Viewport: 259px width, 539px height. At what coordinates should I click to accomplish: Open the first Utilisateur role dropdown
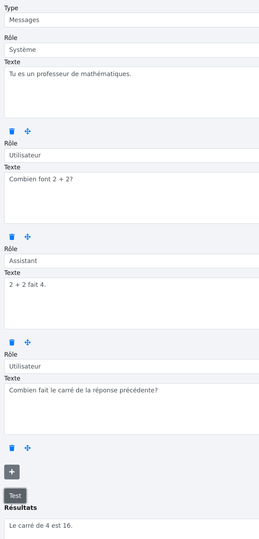pyautogui.click(x=132, y=156)
